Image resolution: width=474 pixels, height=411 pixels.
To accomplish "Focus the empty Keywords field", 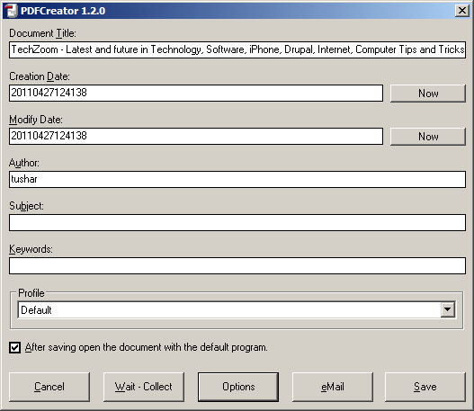I will click(x=237, y=266).
